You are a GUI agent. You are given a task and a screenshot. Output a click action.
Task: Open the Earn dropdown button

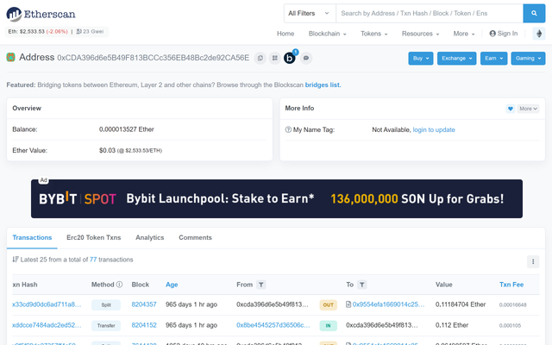[x=493, y=59]
